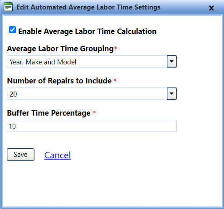Click the green form icon in title bar
Image resolution: width=224 pixels, height=209 pixels.
coord(8,7)
